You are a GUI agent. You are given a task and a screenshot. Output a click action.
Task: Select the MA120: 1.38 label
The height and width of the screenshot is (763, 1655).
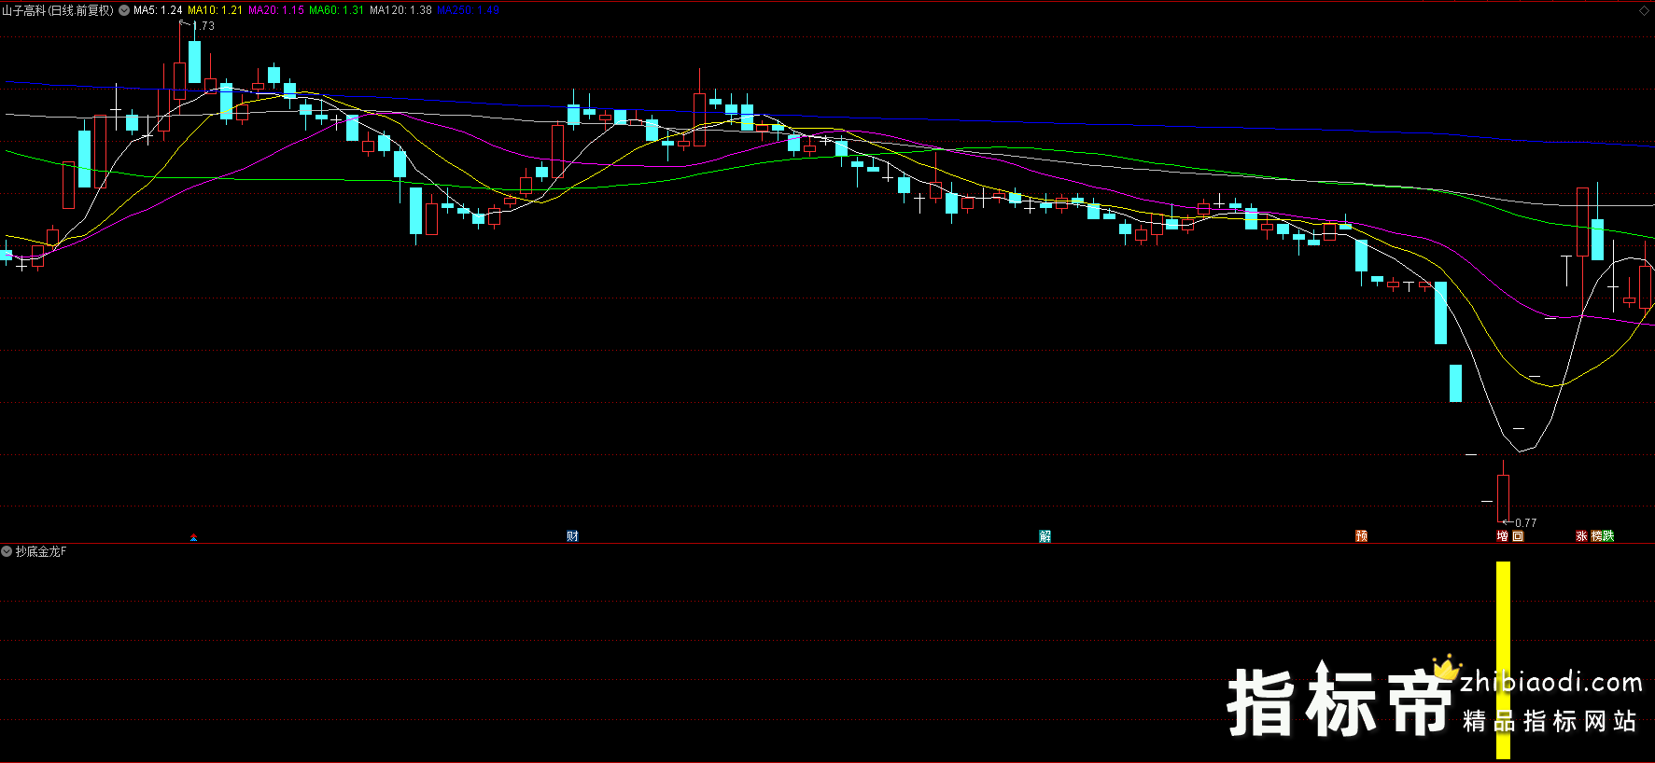(400, 10)
